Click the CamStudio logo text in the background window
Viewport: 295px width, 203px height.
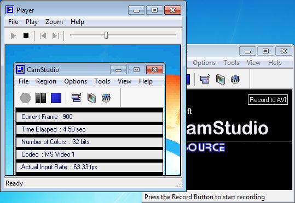point(227,128)
